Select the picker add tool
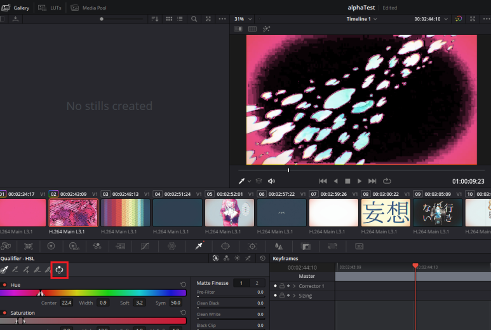491x330 pixels. coord(26,270)
